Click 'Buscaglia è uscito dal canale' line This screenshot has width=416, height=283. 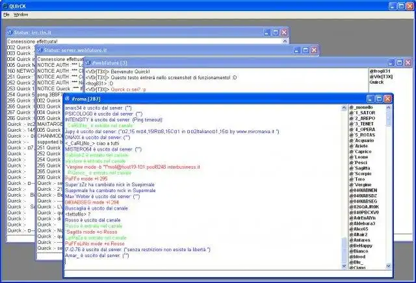pyautogui.click(x=96, y=208)
